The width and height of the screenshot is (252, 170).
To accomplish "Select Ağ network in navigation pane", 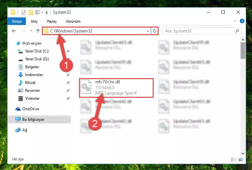I will pyautogui.click(x=21, y=130).
